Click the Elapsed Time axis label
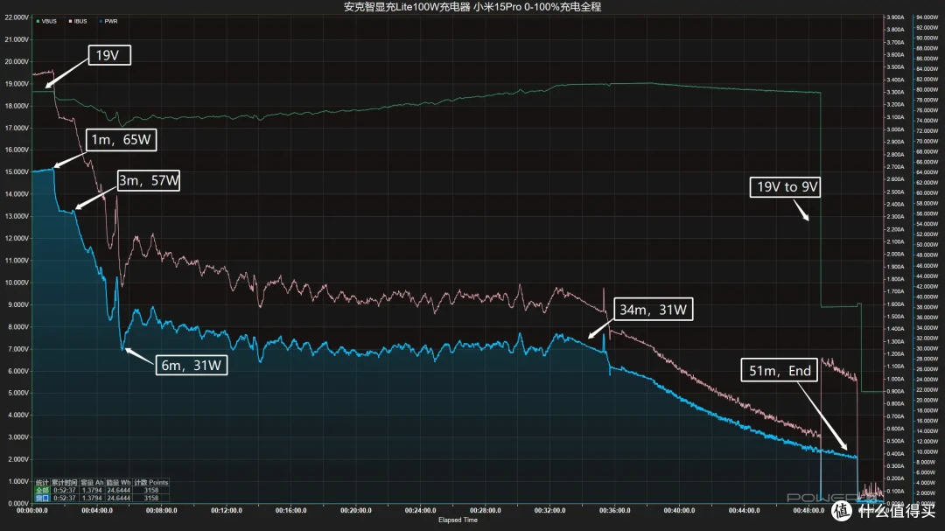The image size is (945, 531). (458, 521)
